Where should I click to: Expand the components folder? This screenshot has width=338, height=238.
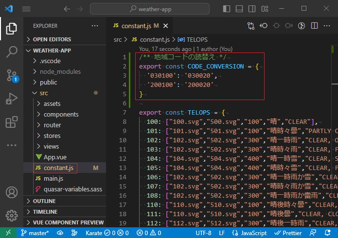[65, 114]
